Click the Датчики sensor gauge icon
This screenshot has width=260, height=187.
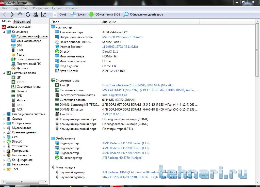(x=13, y=68)
